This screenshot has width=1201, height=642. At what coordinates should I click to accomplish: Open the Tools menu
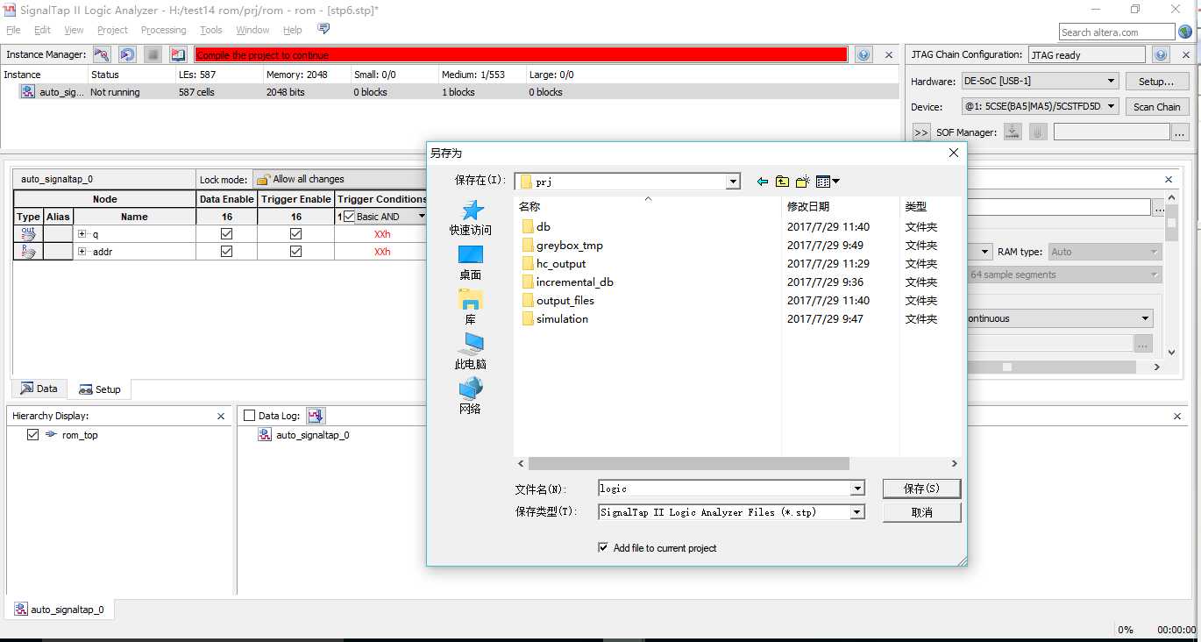coord(211,30)
